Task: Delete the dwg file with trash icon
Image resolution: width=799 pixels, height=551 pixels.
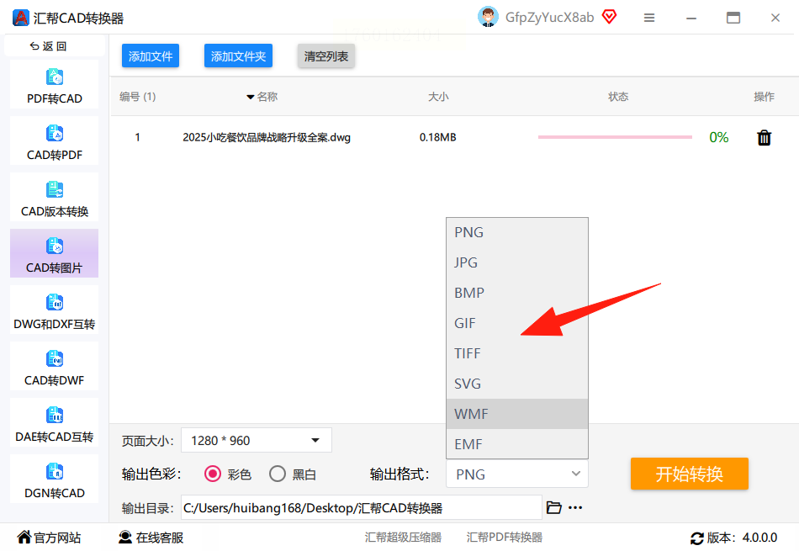Action: (x=764, y=138)
